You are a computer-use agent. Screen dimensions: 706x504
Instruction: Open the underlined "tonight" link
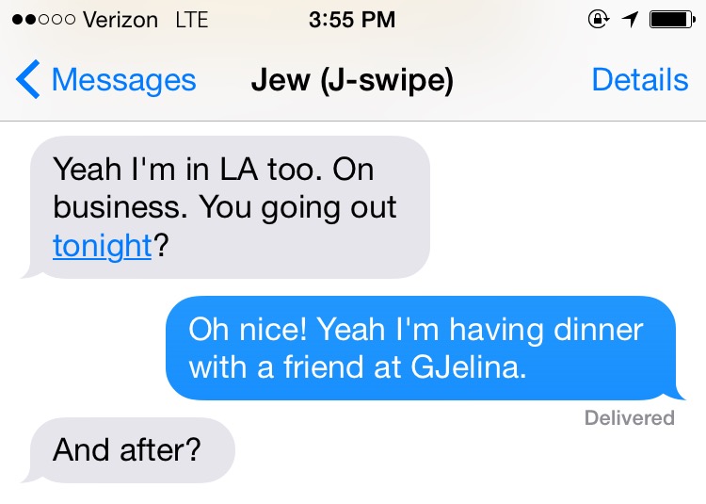click(102, 246)
